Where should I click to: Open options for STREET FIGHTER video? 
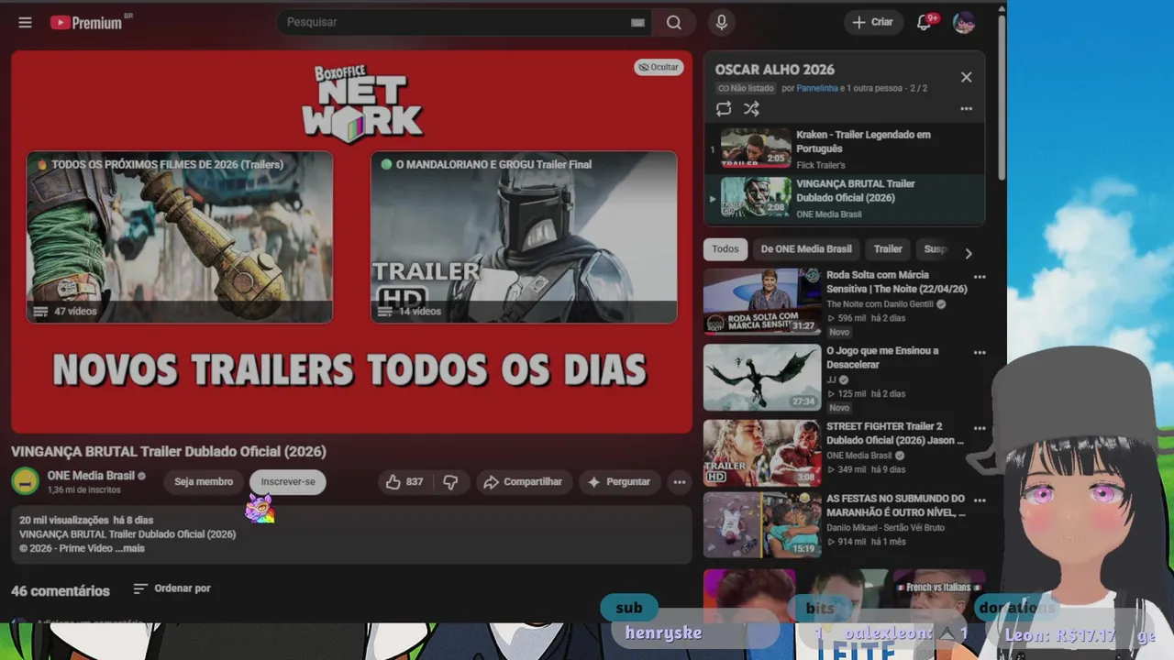(x=980, y=428)
